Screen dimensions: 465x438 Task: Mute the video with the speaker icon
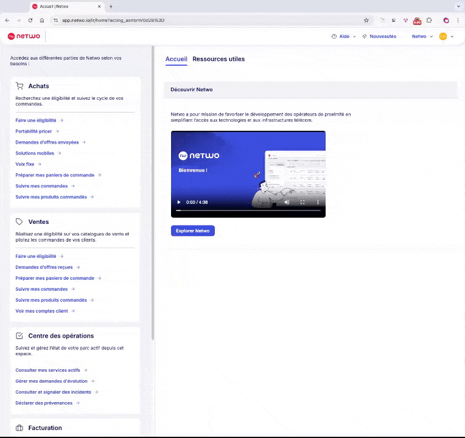click(287, 202)
